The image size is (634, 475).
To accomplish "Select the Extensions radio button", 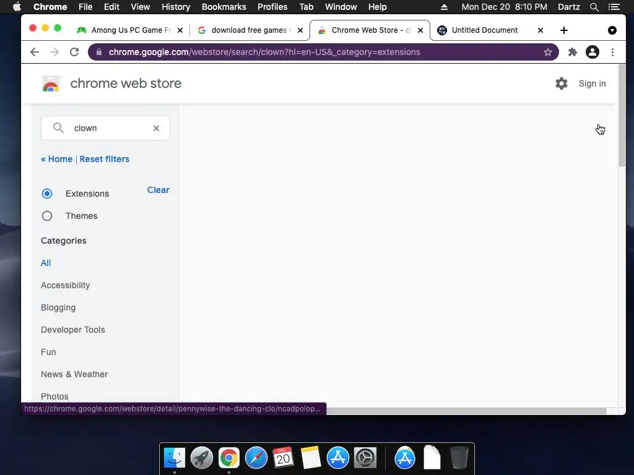I will pyautogui.click(x=47, y=194).
